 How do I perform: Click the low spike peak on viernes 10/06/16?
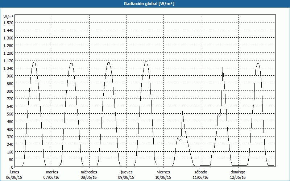182,111
